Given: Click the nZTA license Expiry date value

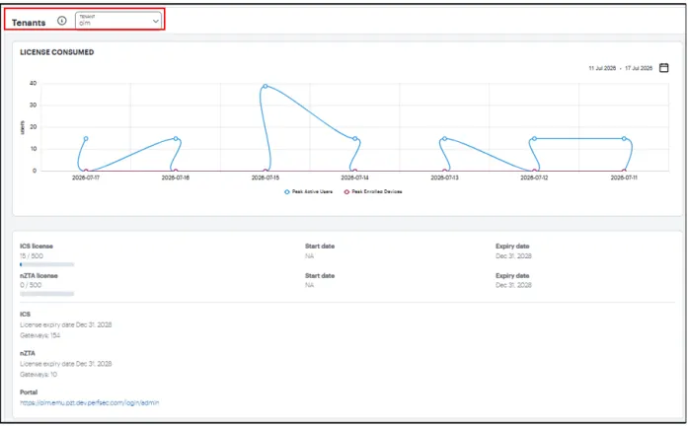Looking at the screenshot, I should 514,285.
